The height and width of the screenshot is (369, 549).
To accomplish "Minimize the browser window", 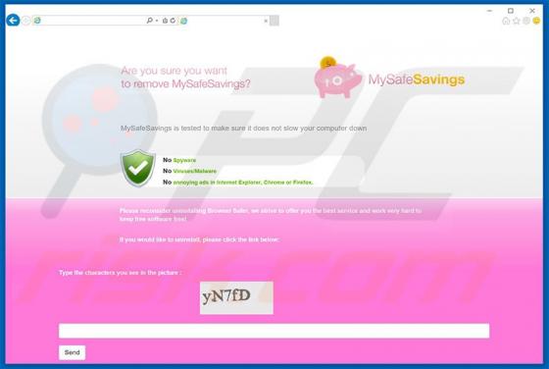I will tap(489, 11).
